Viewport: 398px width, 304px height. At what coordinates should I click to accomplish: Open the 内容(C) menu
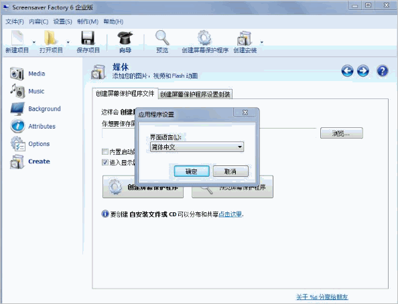(x=39, y=22)
